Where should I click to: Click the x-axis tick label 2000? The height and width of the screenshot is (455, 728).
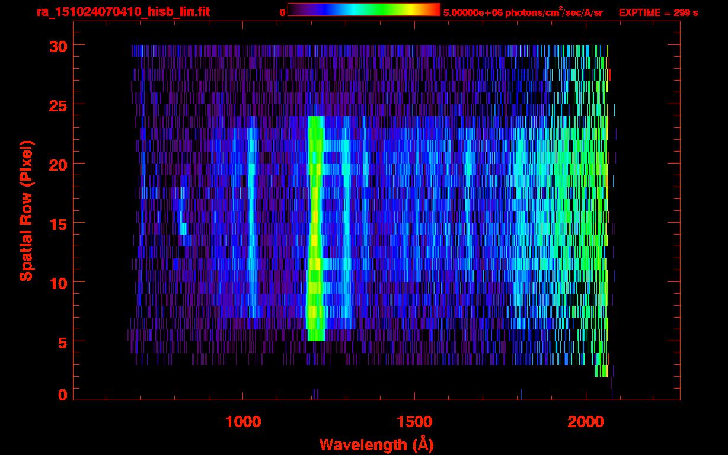tap(586, 421)
